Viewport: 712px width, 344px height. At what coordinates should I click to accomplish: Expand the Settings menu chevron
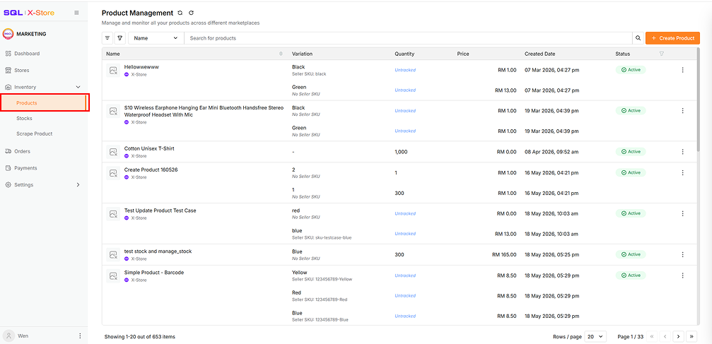point(78,184)
